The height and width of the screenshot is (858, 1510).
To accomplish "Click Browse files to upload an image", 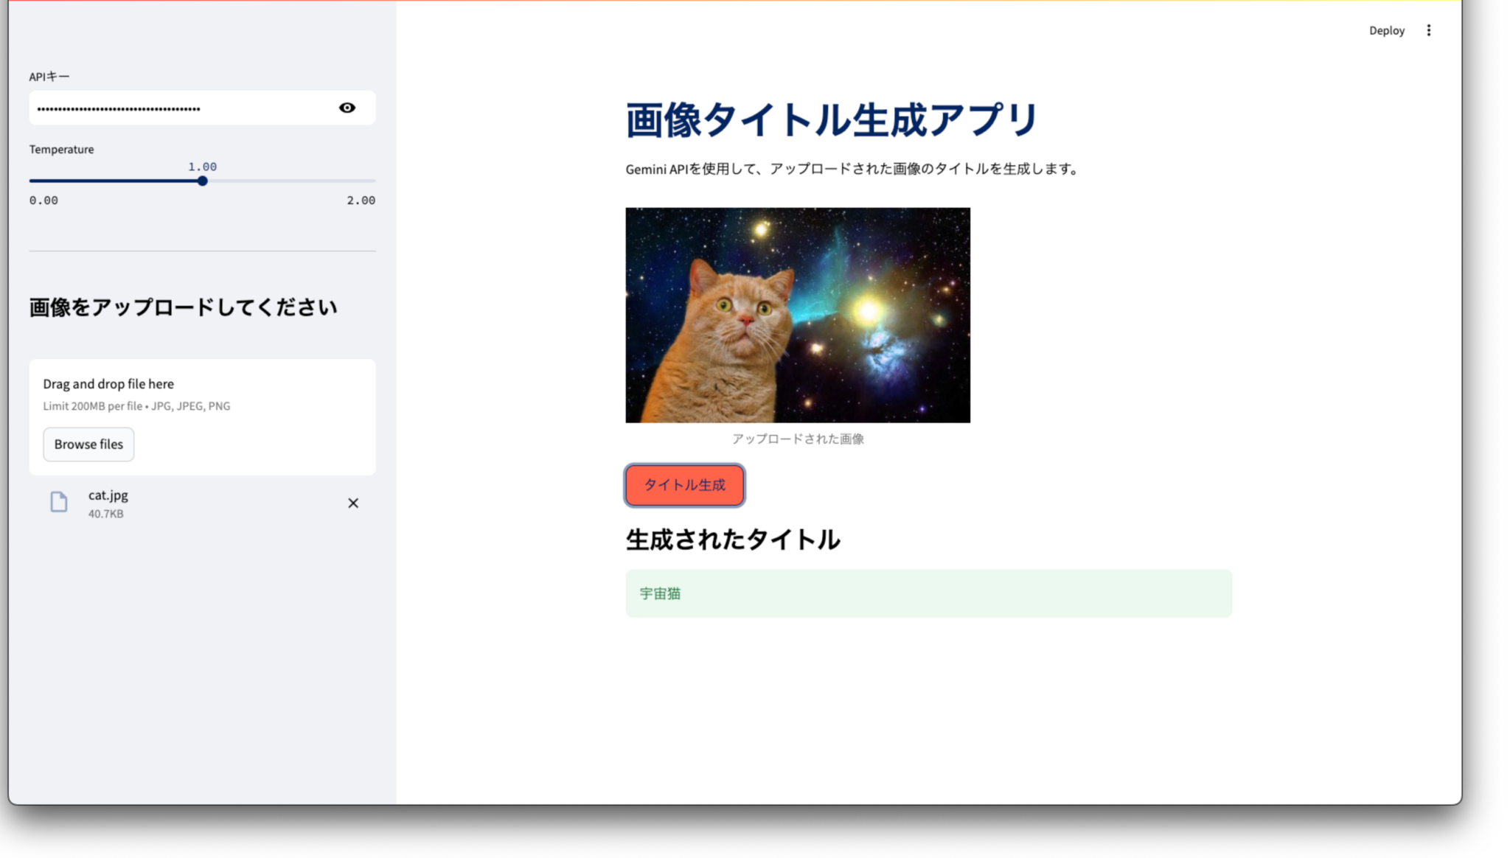I will 88,444.
